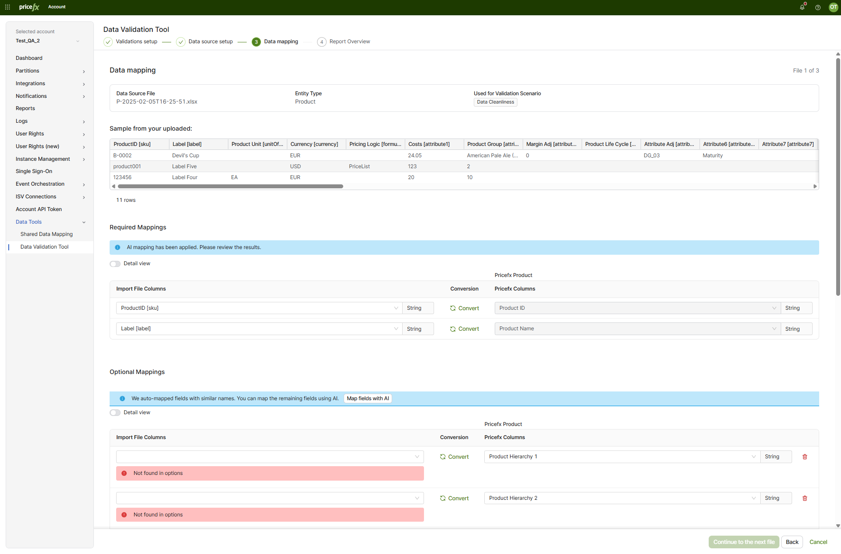841x554 pixels.
Task: Open the ProductID [sku] import column dropdown
Action: (x=259, y=308)
